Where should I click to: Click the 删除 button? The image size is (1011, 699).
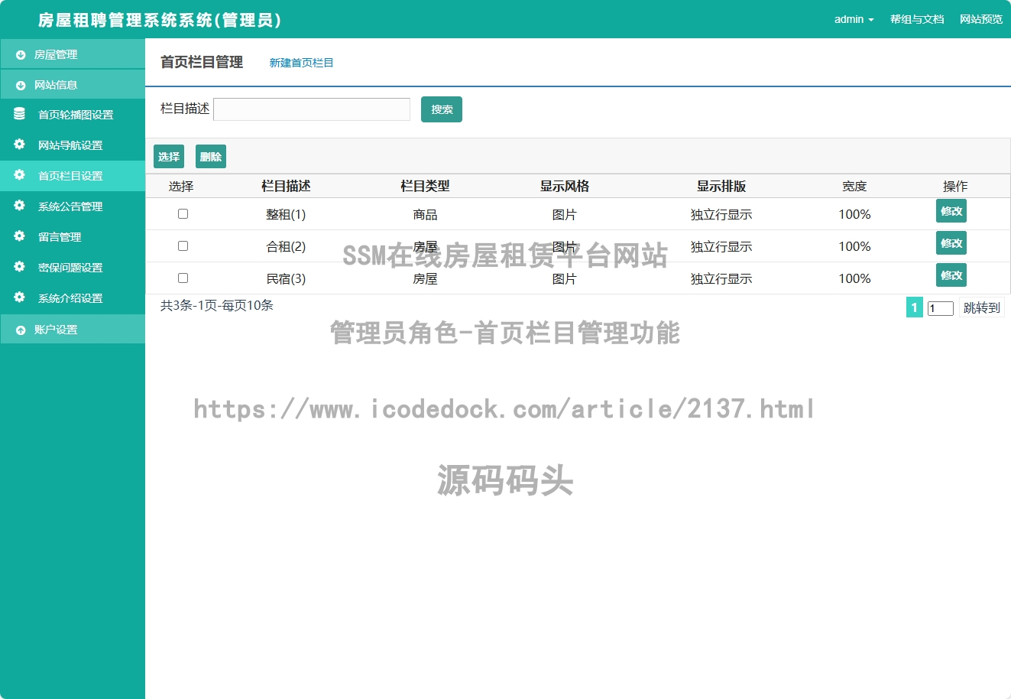(x=211, y=157)
